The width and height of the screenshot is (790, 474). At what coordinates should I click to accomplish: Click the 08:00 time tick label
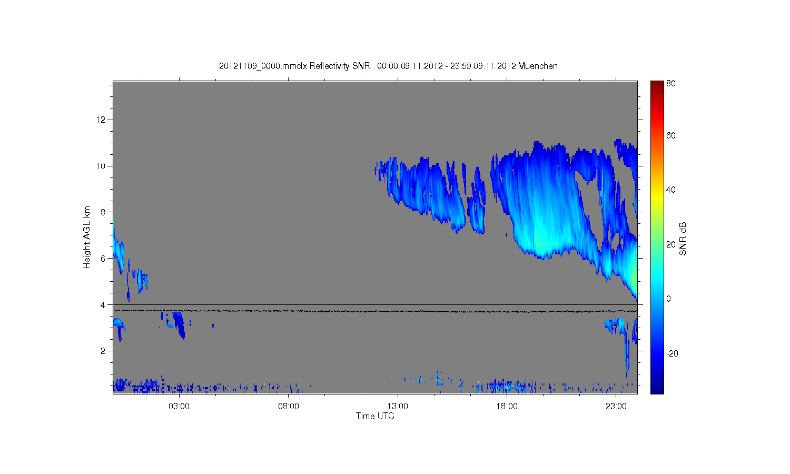coord(289,407)
